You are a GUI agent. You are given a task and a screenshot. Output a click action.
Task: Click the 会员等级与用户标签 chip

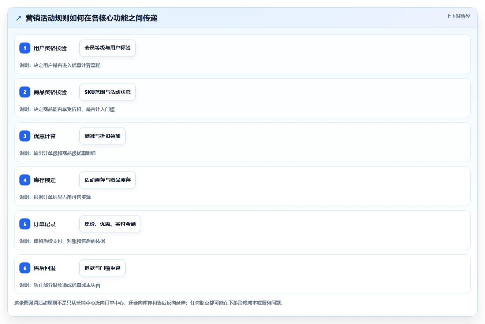point(108,48)
